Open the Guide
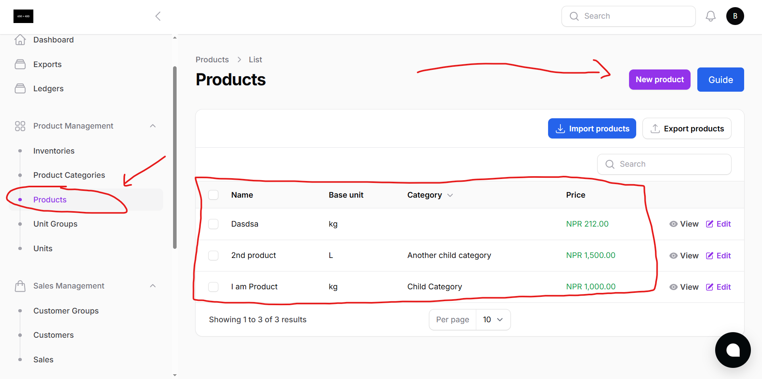The width and height of the screenshot is (762, 379). tap(720, 79)
